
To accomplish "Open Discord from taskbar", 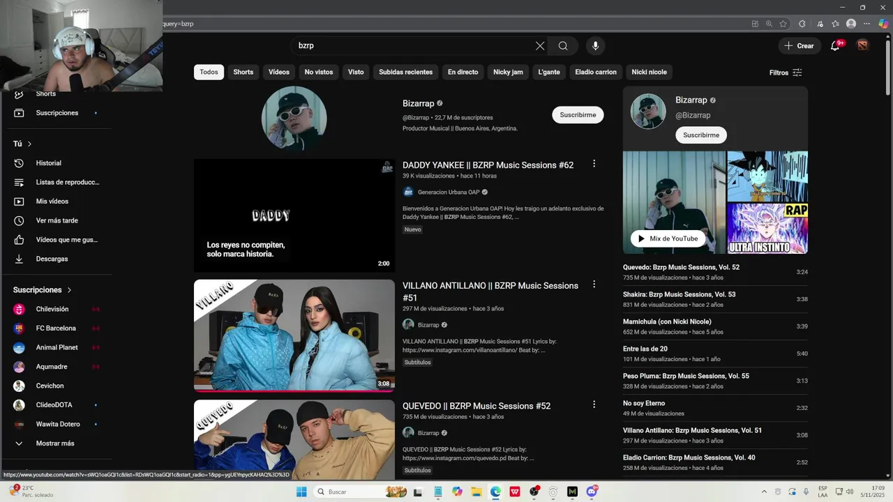I will point(592,492).
